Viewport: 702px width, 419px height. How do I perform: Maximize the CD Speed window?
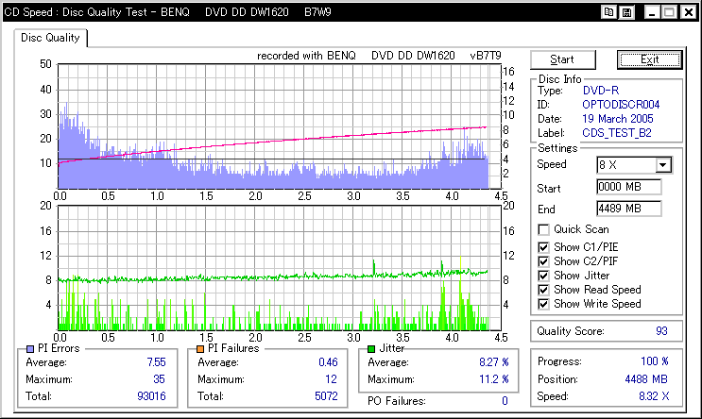668,12
